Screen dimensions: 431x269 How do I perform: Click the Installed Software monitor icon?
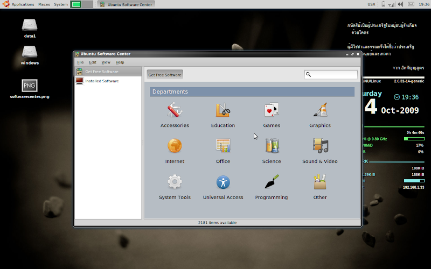[x=79, y=81]
